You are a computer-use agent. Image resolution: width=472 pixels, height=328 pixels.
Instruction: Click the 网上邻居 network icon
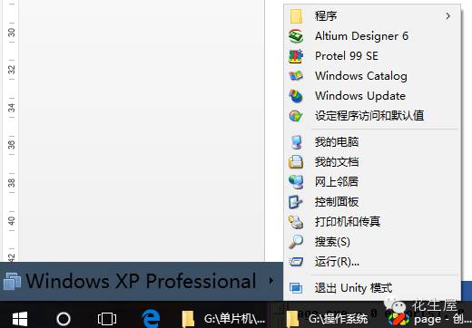coord(296,182)
